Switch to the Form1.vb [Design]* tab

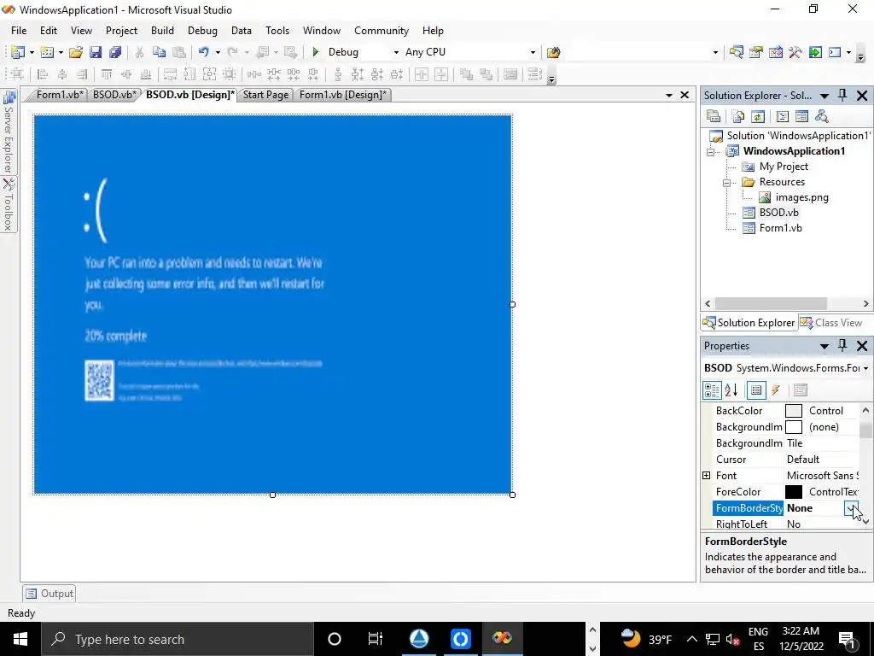coord(343,95)
